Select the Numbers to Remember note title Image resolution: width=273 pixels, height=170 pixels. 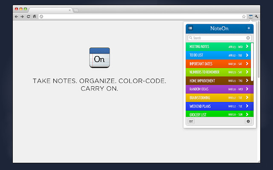tap(204, 72)
